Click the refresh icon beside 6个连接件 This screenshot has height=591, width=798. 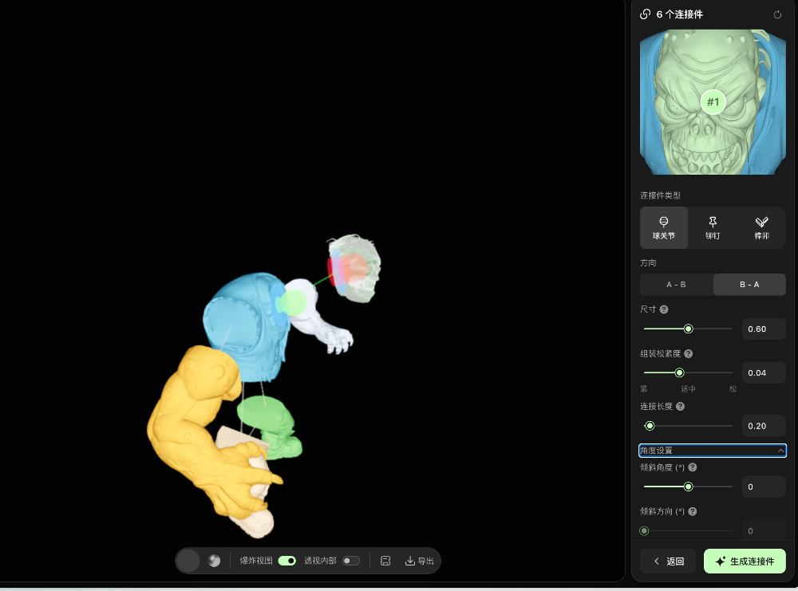[777, 14]
